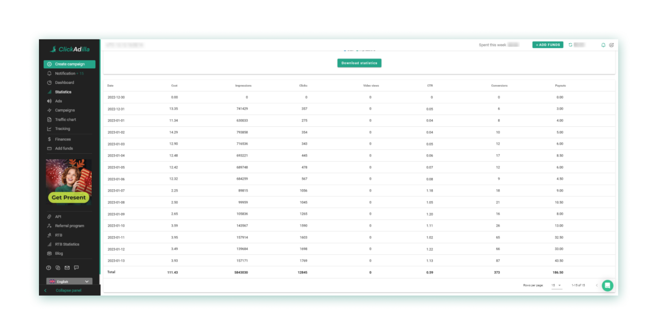This screenshot has height=335, width=657.
Task: Open the live chat bubble widget
Action: (x=607, y=285)
